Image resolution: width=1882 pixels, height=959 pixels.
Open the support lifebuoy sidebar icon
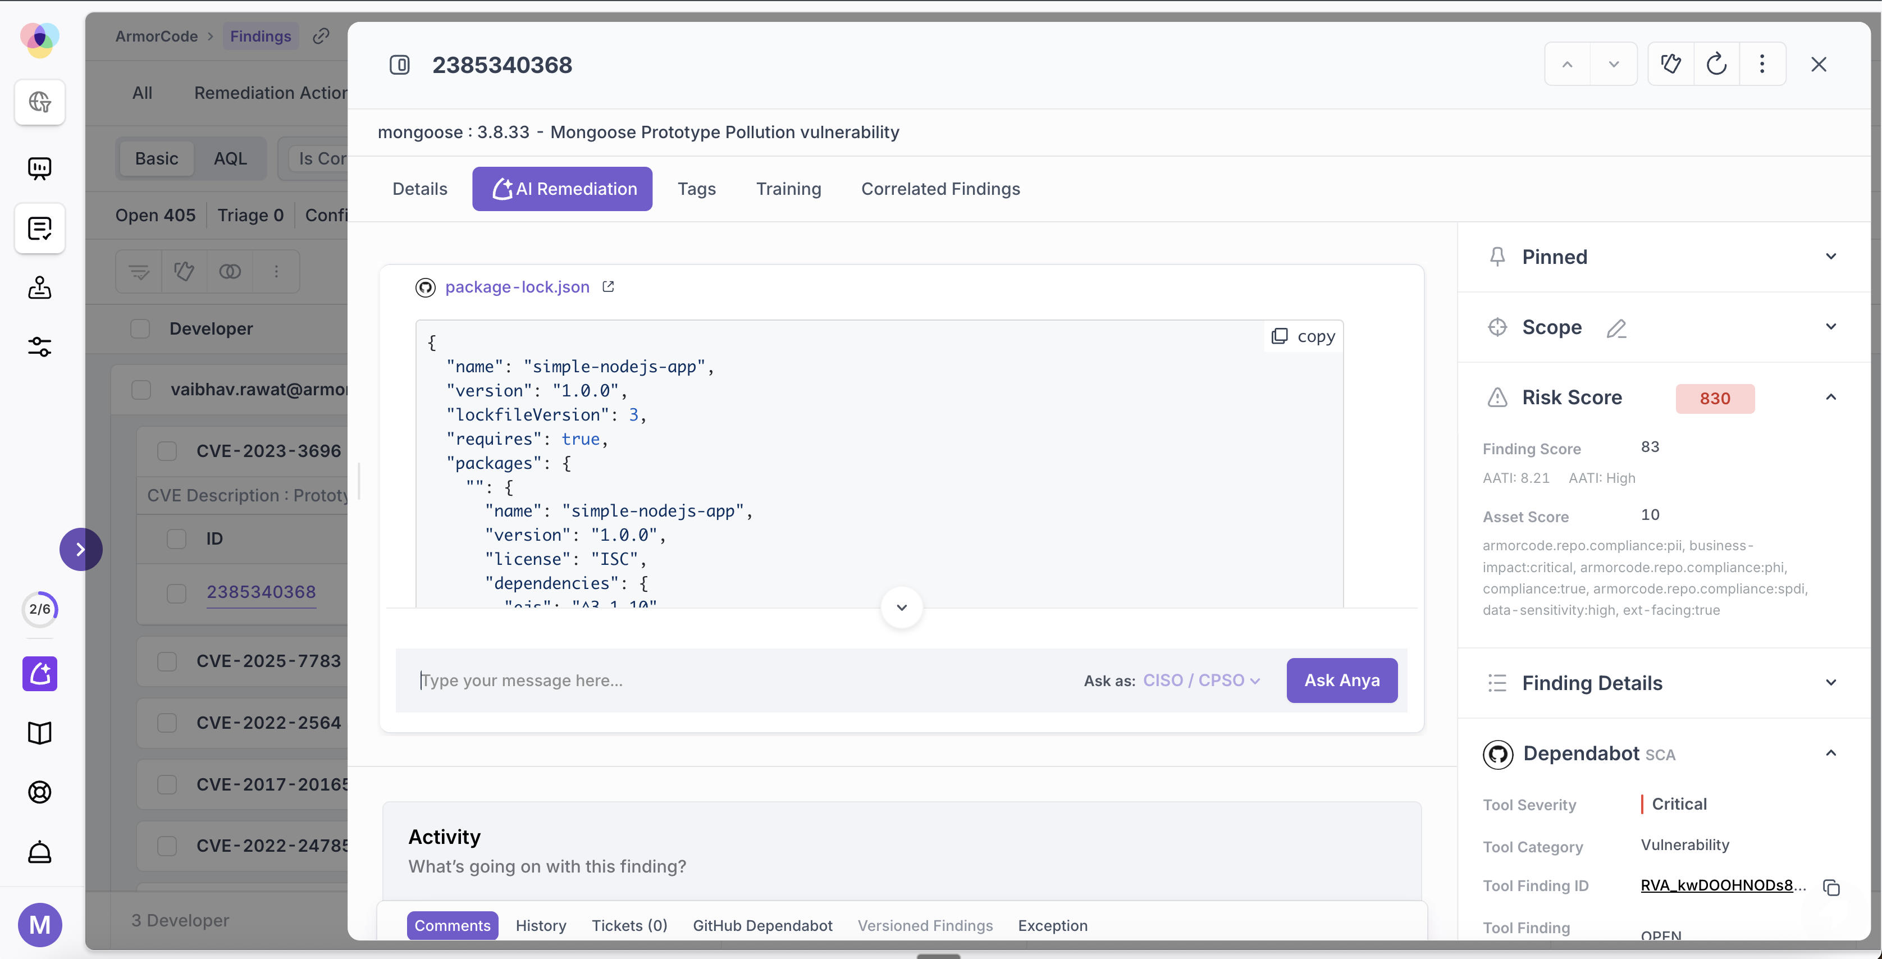point(39,792)
